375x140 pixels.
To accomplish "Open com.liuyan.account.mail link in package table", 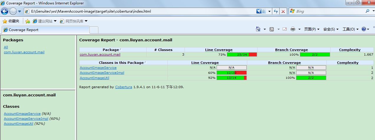I will click(x=100, y=54).
